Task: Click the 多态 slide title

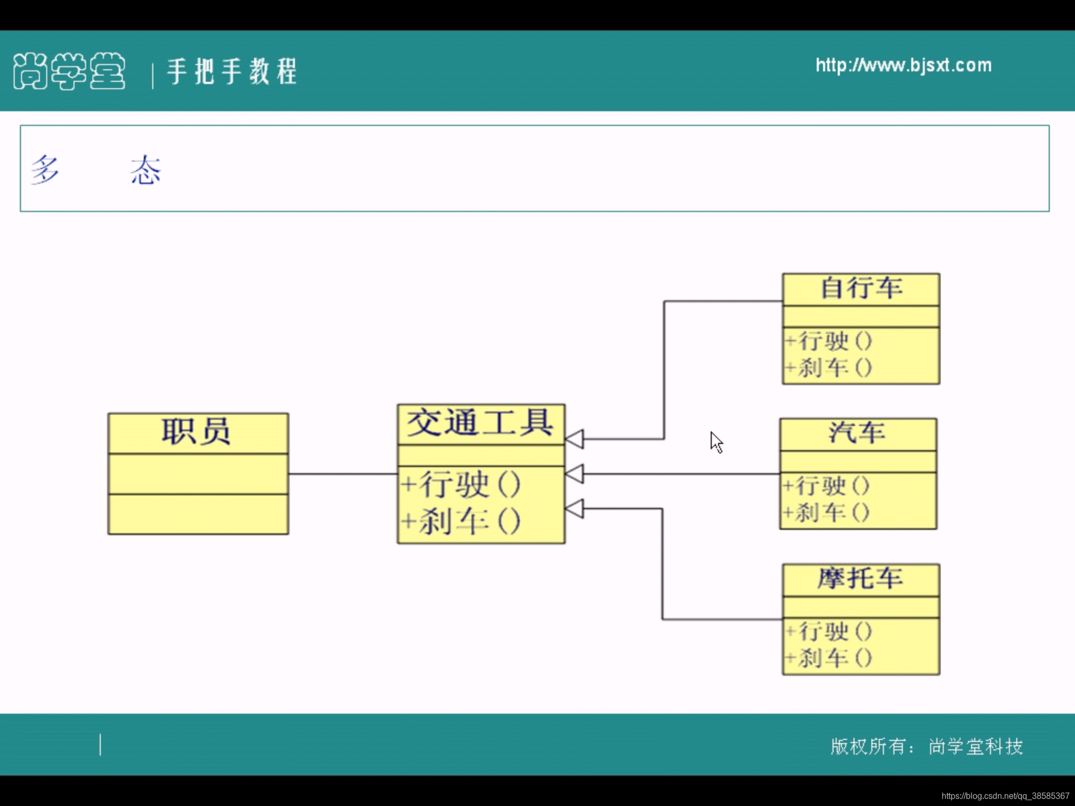Action: coord(96,169)
